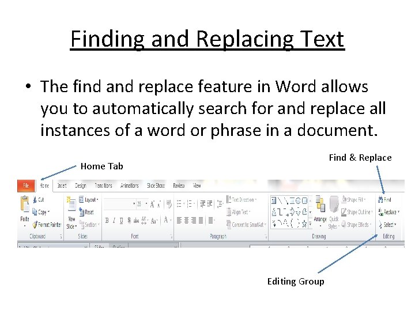The height and width of the screenshot is (311, 415).
Task: Open the Text Direction dropdown
Action: tap(242, 200)
